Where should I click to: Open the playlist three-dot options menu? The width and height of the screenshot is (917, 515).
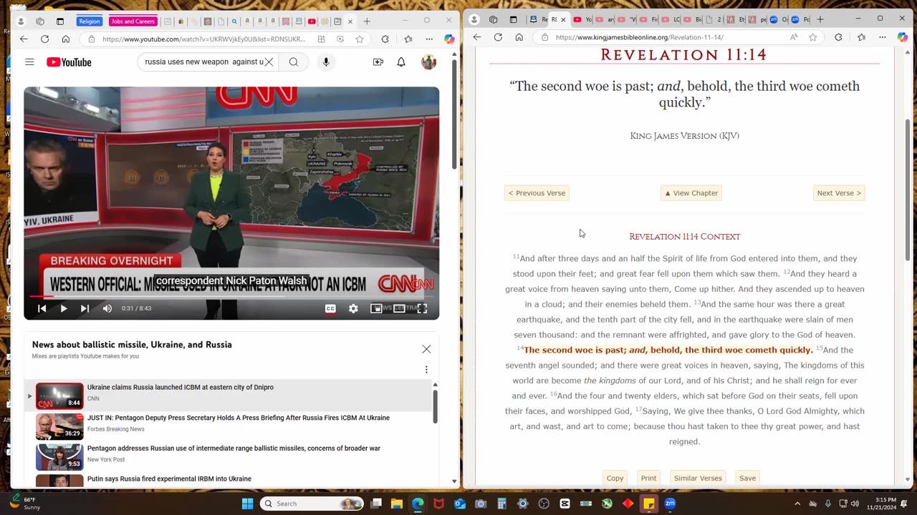[426, 370]
